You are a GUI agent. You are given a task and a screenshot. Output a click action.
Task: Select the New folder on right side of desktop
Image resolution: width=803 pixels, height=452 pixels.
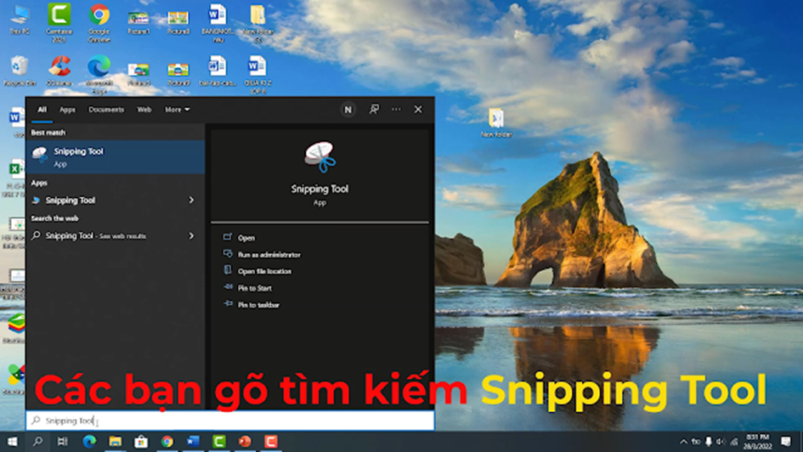(496, 123)
